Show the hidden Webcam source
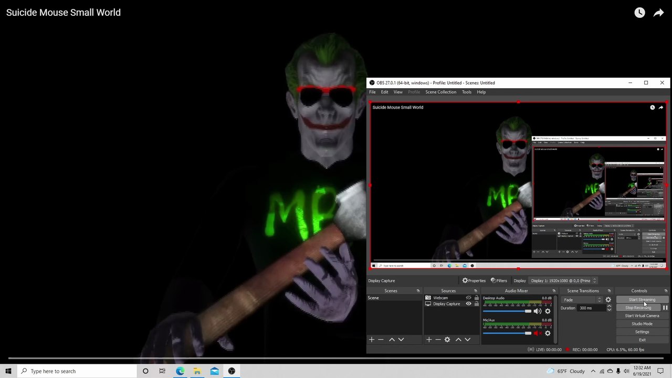 coord(469,298)
